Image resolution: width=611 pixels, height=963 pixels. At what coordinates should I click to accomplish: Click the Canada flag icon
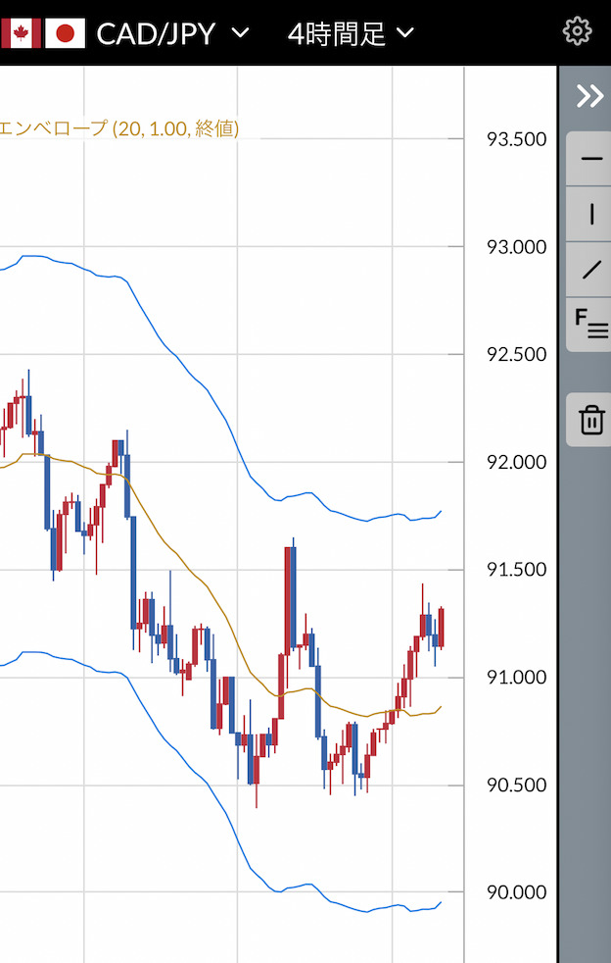pos(19,33)
